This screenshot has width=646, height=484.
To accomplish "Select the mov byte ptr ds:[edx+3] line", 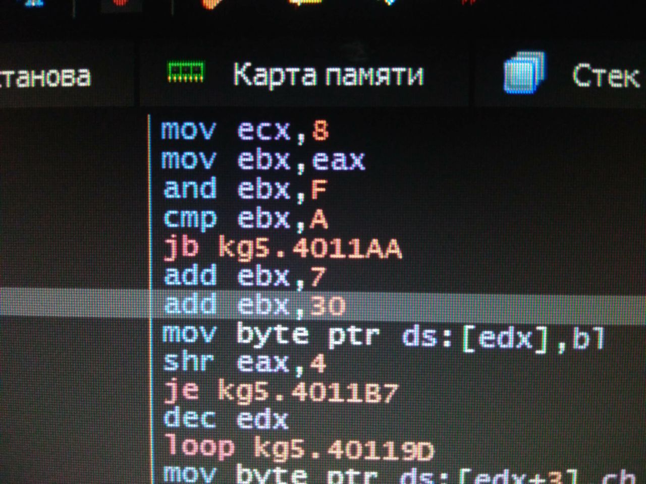I will pyautogui.click(x=399, y=475).
